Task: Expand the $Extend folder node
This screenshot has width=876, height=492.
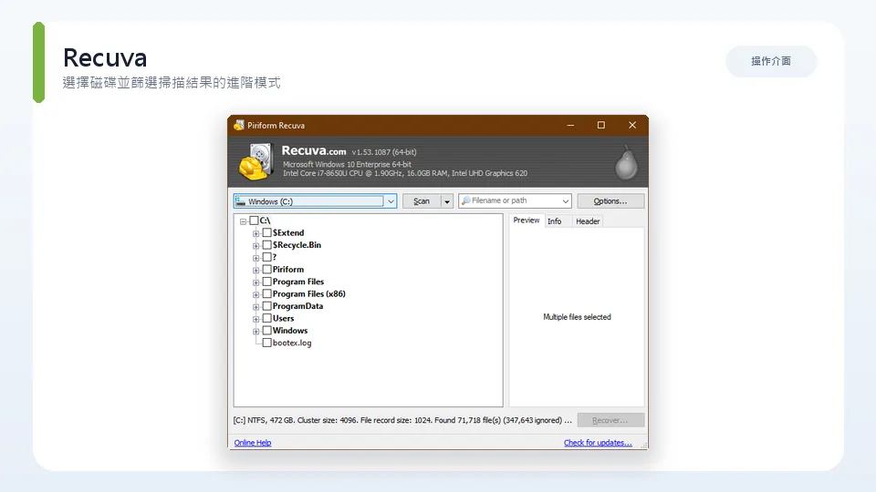Action: 255,233
